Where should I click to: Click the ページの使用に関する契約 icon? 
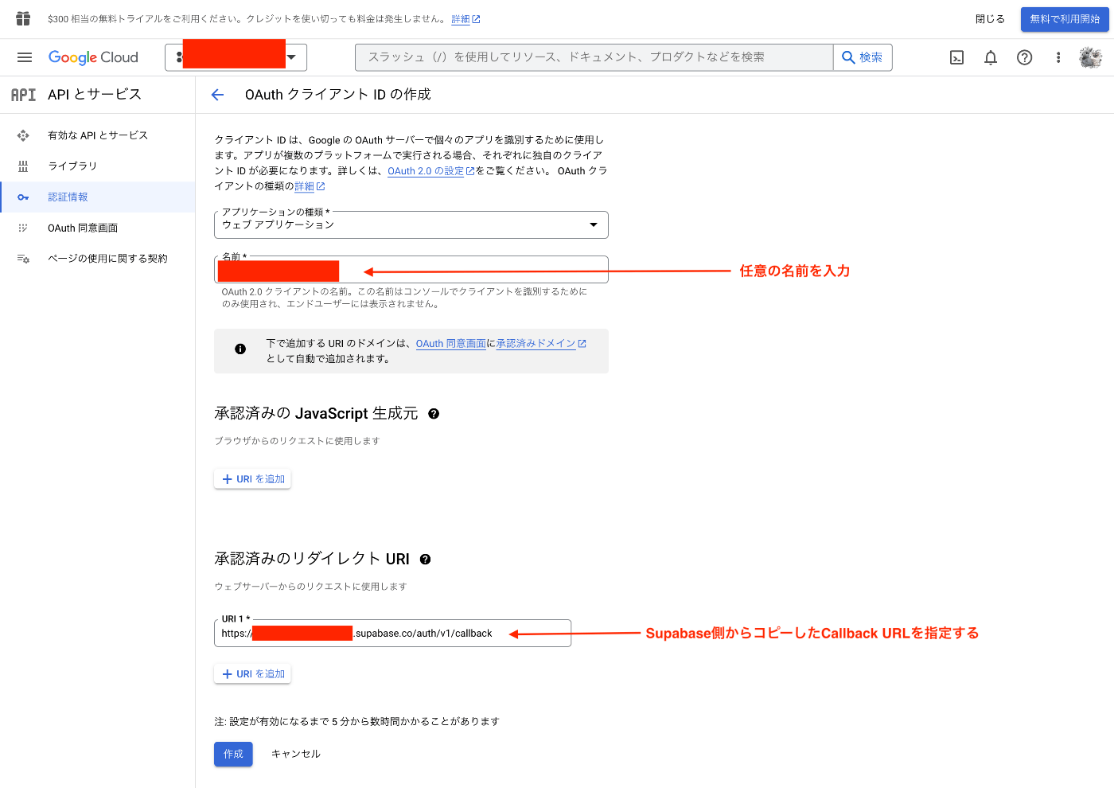point(23,259)
